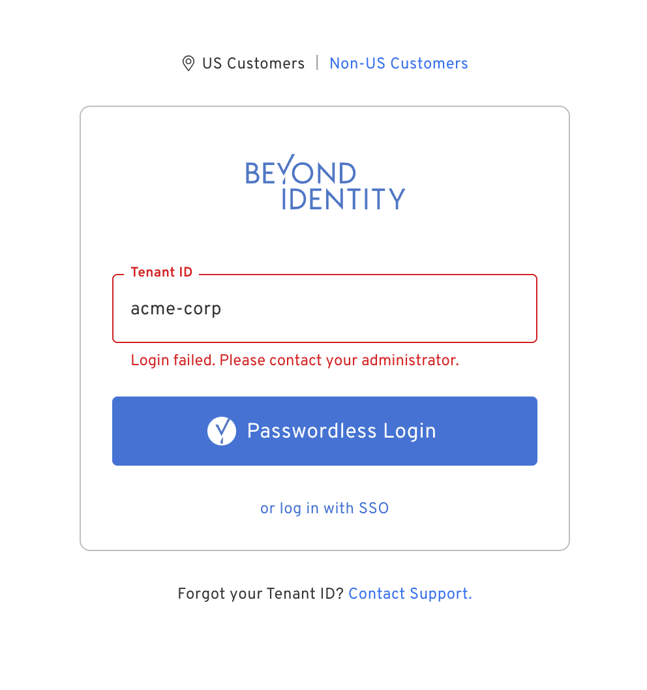This screenshot has height=690, width=647.
Task: Click the word IDENTITY in the logo
Action: [343, 198]
